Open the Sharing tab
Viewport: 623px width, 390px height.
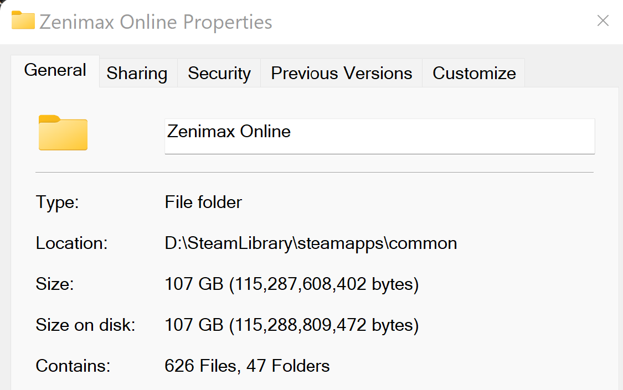[137, 73]
